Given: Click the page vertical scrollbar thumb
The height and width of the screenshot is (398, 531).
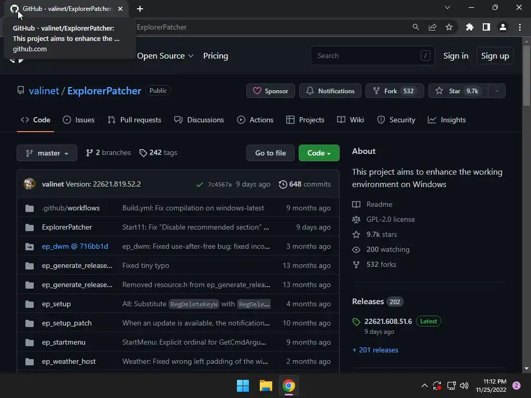Looking at the screenshot, I should 526,76.
